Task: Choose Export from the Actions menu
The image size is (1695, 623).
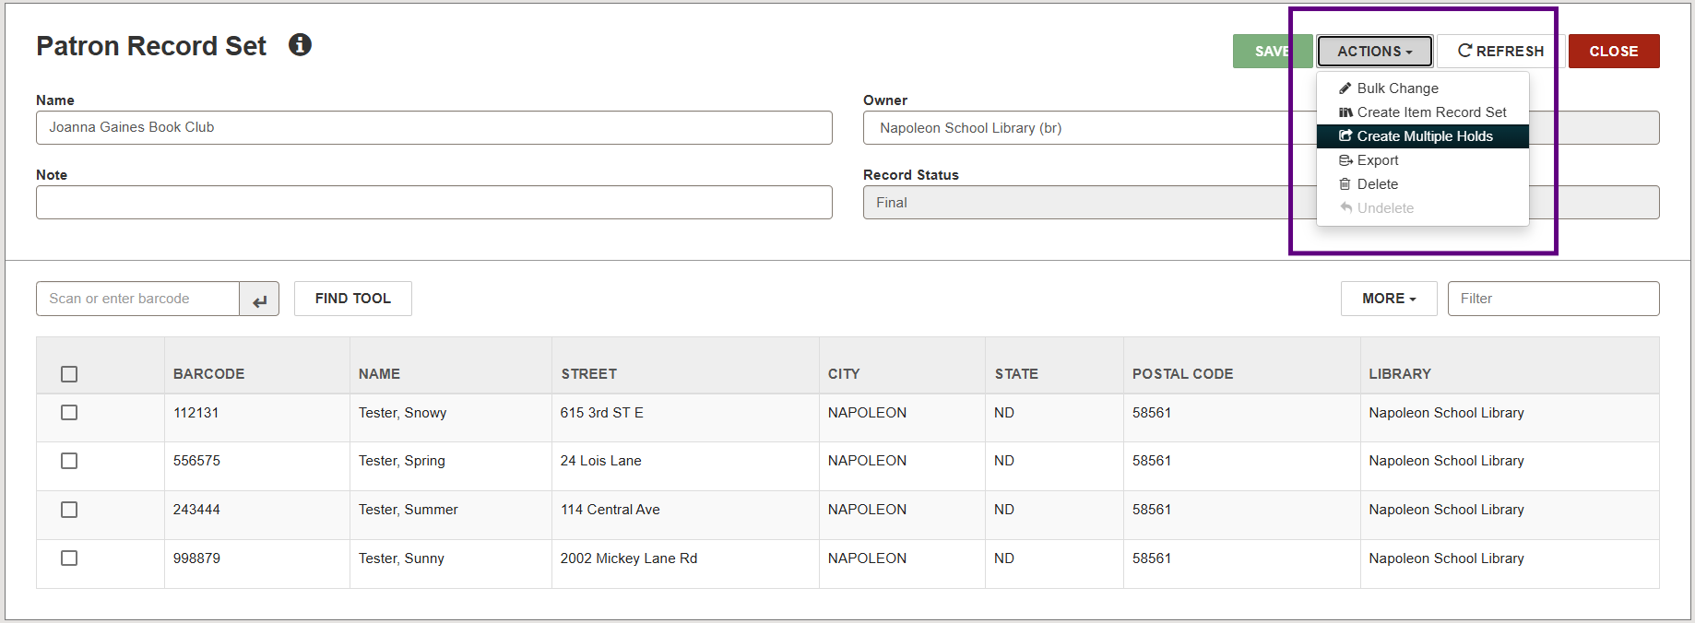Action: click(1422, 160)
